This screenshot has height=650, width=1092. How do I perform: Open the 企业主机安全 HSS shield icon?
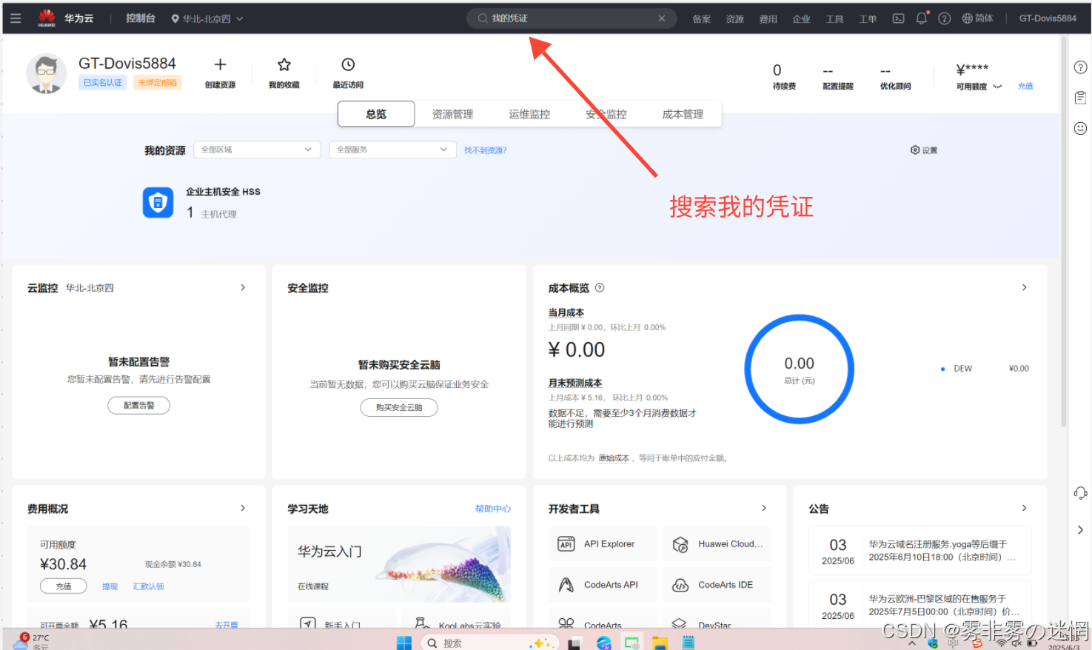(x=158, y=202)
